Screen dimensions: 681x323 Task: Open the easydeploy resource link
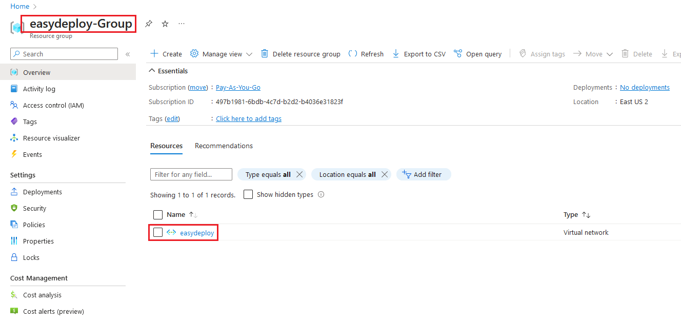pyautogui.click(x=197, y=233)
